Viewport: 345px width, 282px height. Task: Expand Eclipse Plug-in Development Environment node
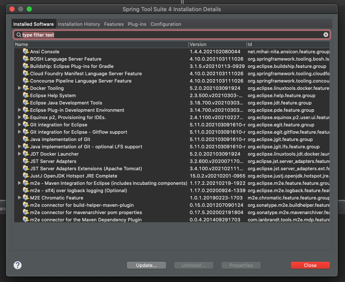click(19, 110)
